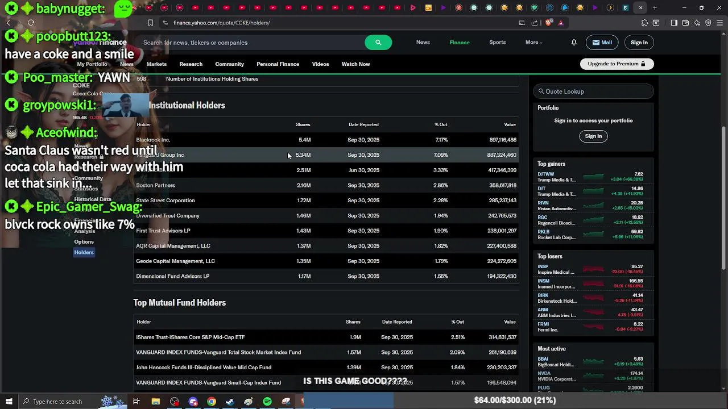Open Chrome from the taskbar
728x409 pixels.
pyautogui.click(x=212, y=402)
